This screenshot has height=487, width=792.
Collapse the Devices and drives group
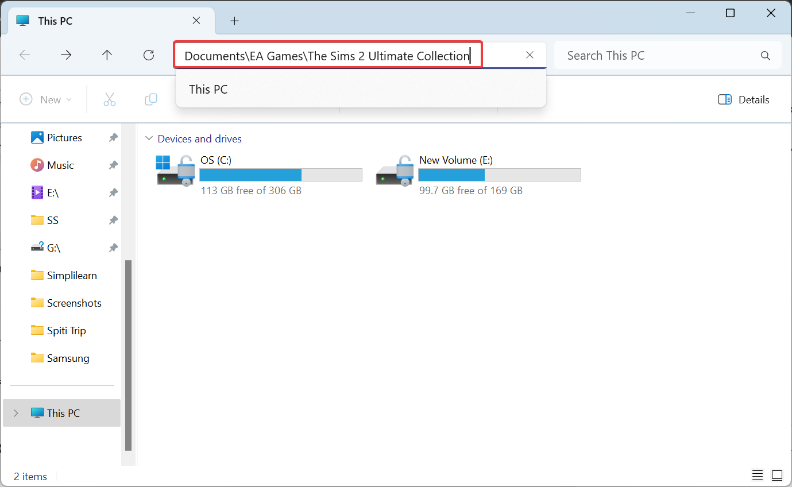pyautogui.click(x=149, y=138)
